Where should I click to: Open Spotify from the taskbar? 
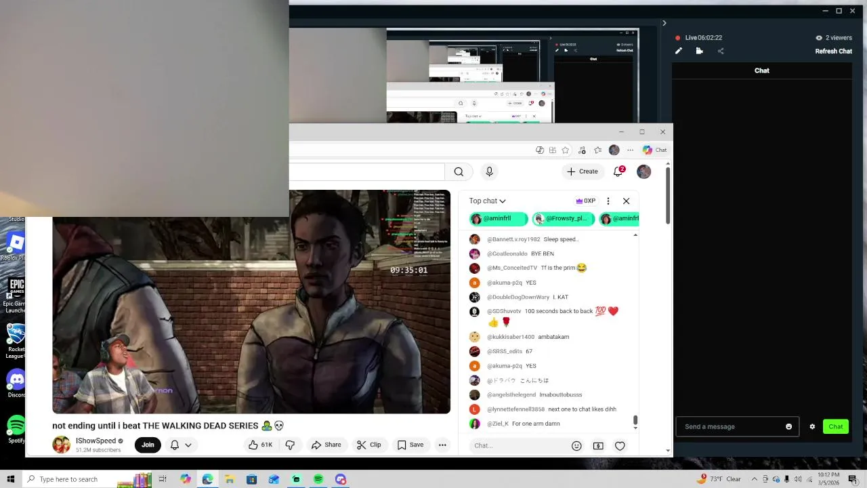[x=318, y=479]
